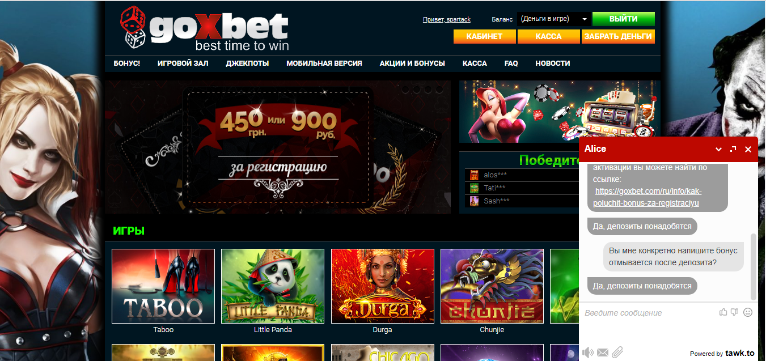The height and width of the screenshot is (361, 766).
Task: Click the thumbs down rating icon in chat
Action: [734, 312]
